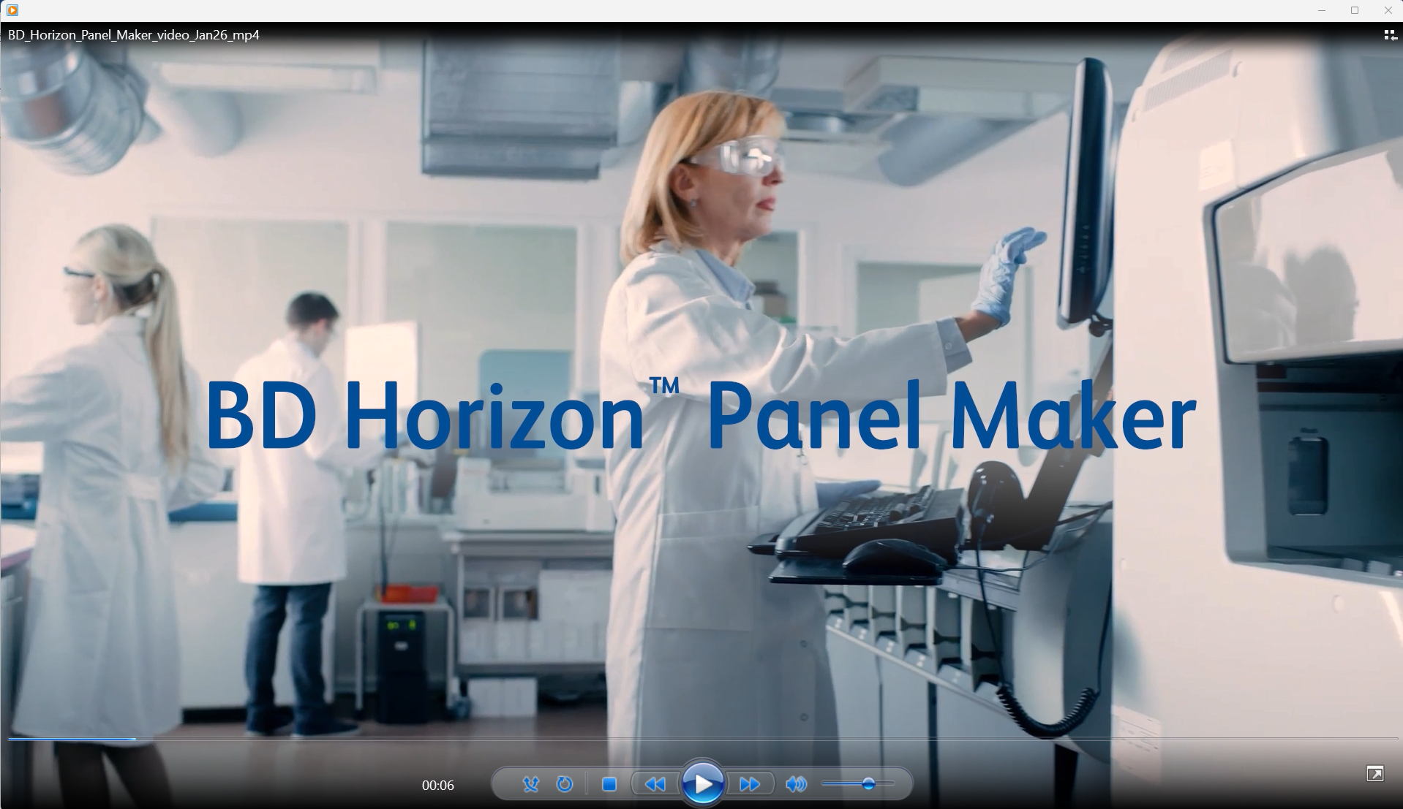The width and height of the screenshot is (1403, 809).
Task: Click the shuffle crossing-arrows icon
Action: pyautogui.click(x=531, y=783)
